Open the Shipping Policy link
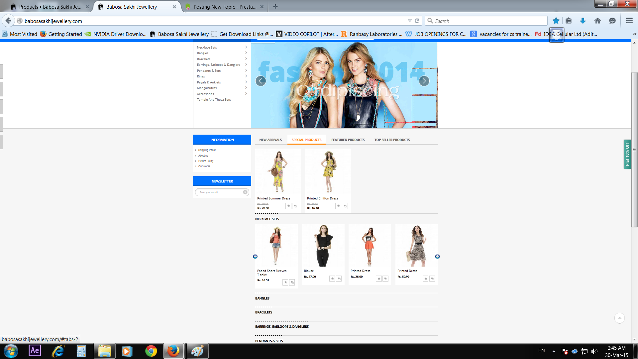Screen dimensions: 638x359 207,150
